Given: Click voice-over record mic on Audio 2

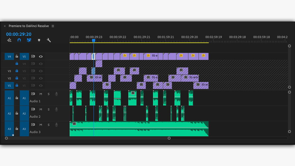Looking at the screenshot, I should click(x=56, y=109).
